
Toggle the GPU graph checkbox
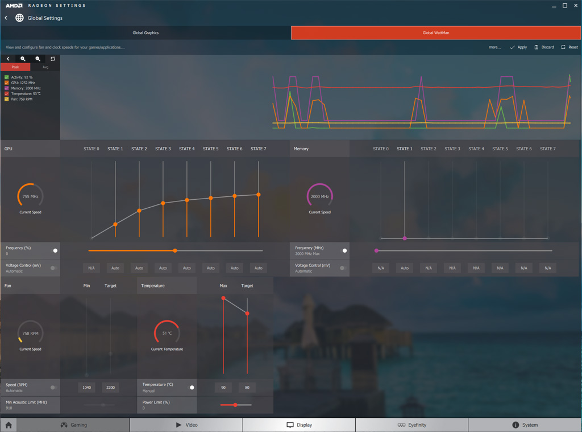(x=7, y=83)
